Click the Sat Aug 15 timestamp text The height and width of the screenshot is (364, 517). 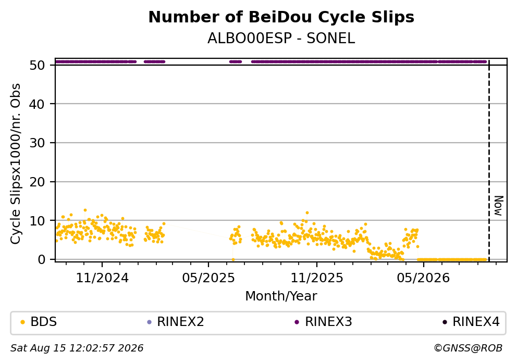tap(77, 348)
